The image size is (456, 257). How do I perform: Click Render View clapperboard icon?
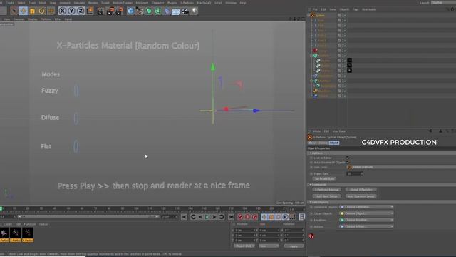100,11
